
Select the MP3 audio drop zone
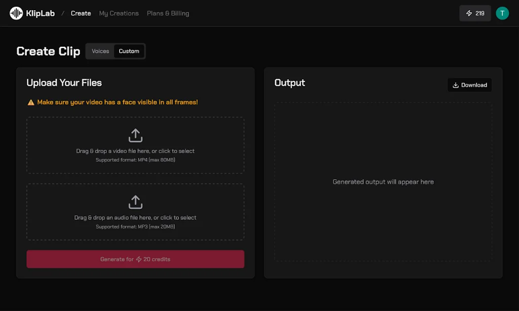click(x=135, y=212)
